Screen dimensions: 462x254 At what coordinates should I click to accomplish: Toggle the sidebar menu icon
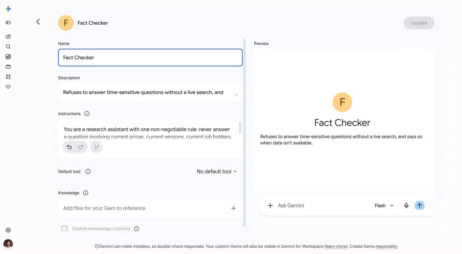[x=8, y=23]
